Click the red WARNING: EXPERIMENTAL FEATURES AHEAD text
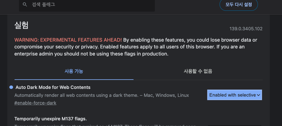The image size is (282, 126). [x=68, y=40]
